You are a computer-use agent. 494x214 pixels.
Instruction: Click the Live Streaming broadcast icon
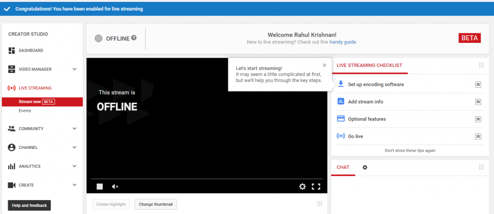[12, 88]
